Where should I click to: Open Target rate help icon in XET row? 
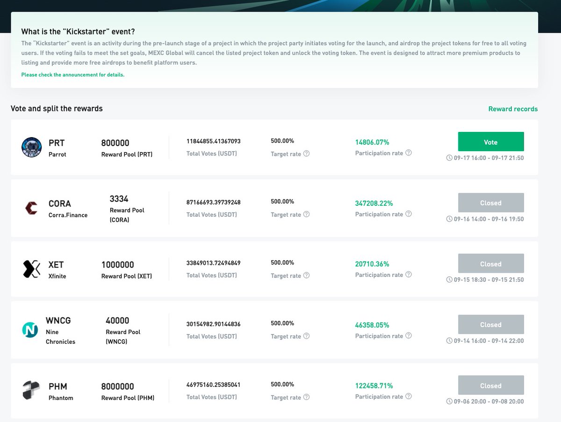tap(307, 275)
